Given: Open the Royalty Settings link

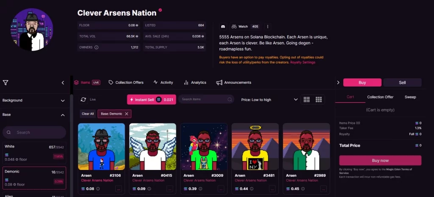Looking at the screenshot, I should [302, 62].
